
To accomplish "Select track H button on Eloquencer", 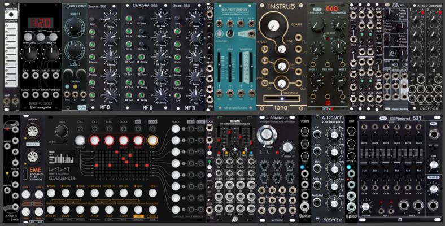I will [x=176, y=210].
